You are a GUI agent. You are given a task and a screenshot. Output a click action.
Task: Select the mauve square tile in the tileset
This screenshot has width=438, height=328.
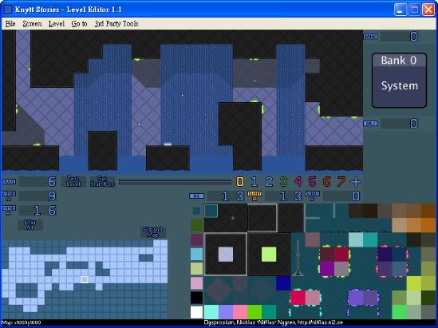click(x=312, y=239)
